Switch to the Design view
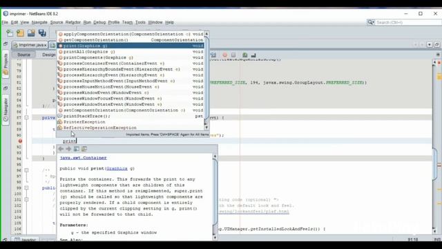 49,55
